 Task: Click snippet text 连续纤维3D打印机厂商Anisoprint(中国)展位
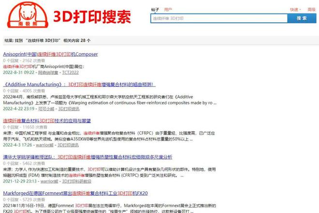(x=43, y=67)
